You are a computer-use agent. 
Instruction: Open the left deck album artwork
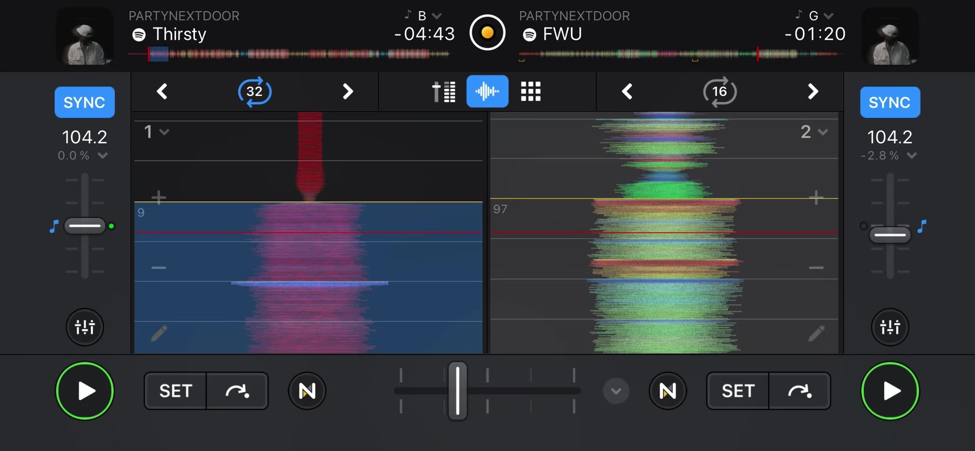pyautogui.click(x=85, y=36)
